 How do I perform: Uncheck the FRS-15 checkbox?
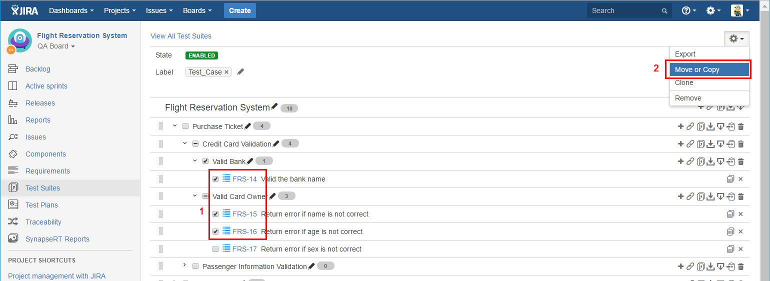point(215,214)
